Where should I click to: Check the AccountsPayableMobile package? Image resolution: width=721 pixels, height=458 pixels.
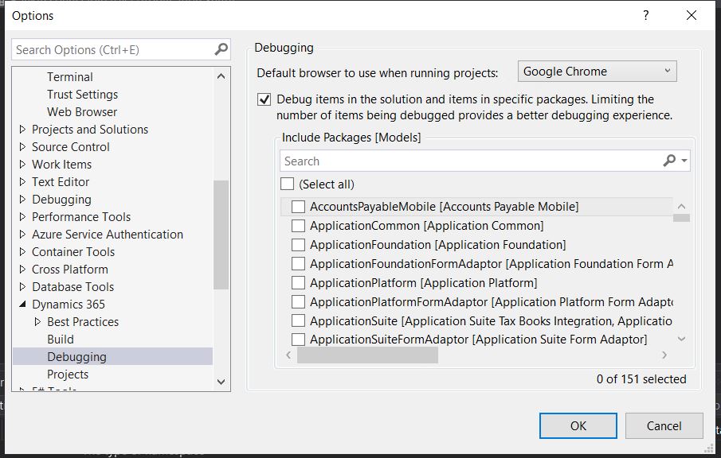point(298,205)
